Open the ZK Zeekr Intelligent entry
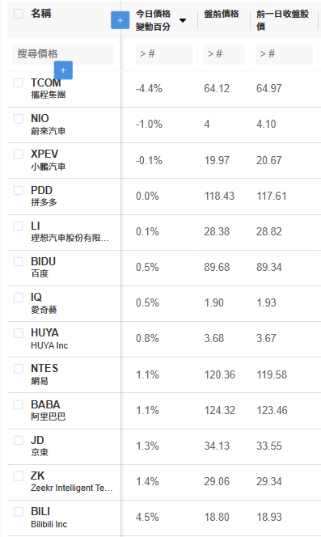The height and width of the screenshot is (537, 321). [x=72, y=481]
